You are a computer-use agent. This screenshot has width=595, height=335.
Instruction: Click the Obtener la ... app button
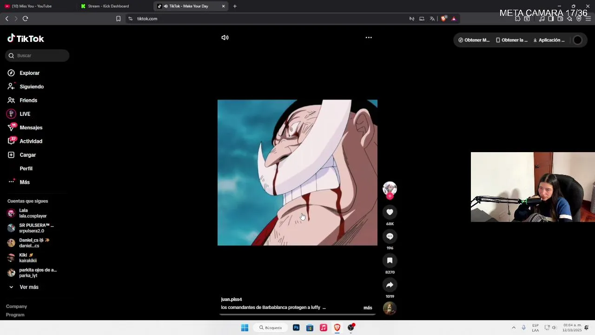click(x=511, y=40)
